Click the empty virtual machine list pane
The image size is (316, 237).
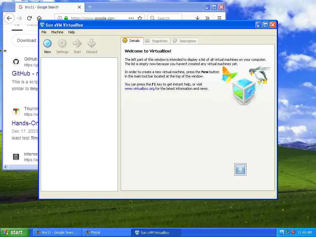pos(79,124)
